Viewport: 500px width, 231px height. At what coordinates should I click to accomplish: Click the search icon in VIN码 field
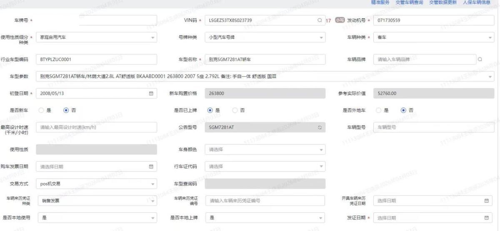pyautogui.click(x=320, y=20)
